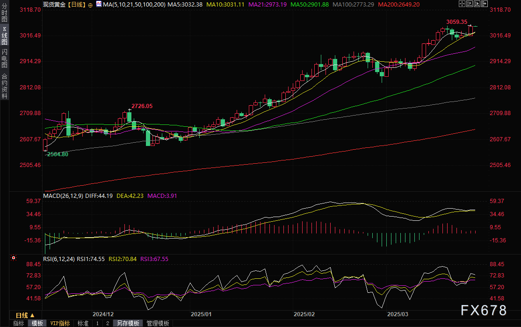
Task: Toggle template slot 1
Action: [97, 323]
